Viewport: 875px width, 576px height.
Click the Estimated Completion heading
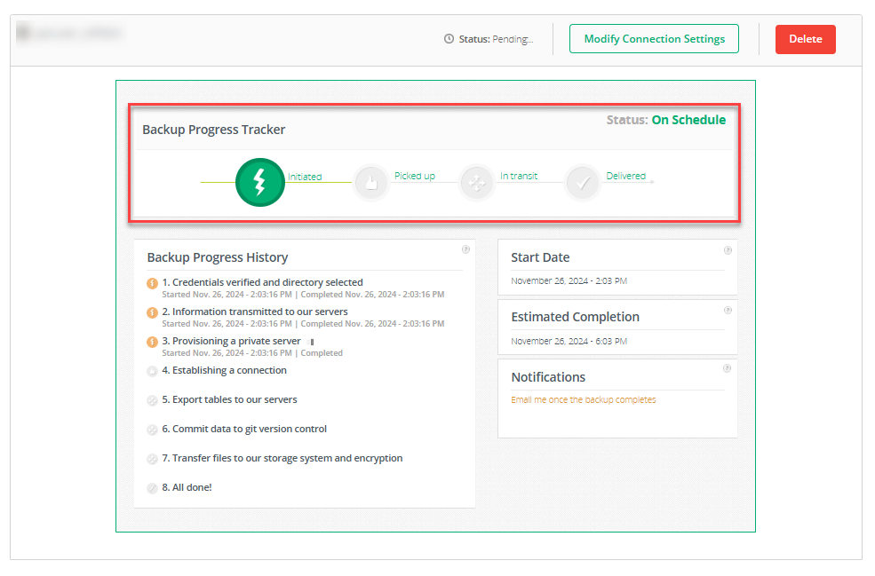(x=575, y=317)
